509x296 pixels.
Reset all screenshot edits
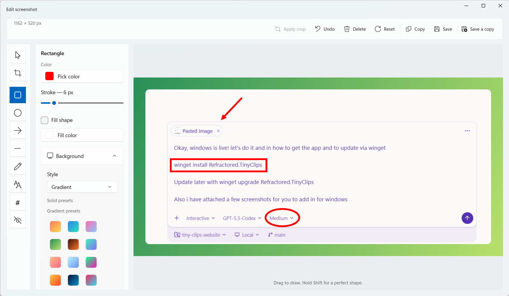click(385, 29)
